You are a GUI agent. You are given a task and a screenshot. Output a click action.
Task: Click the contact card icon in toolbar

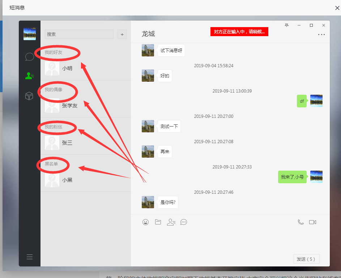click(x=171, y=222)
